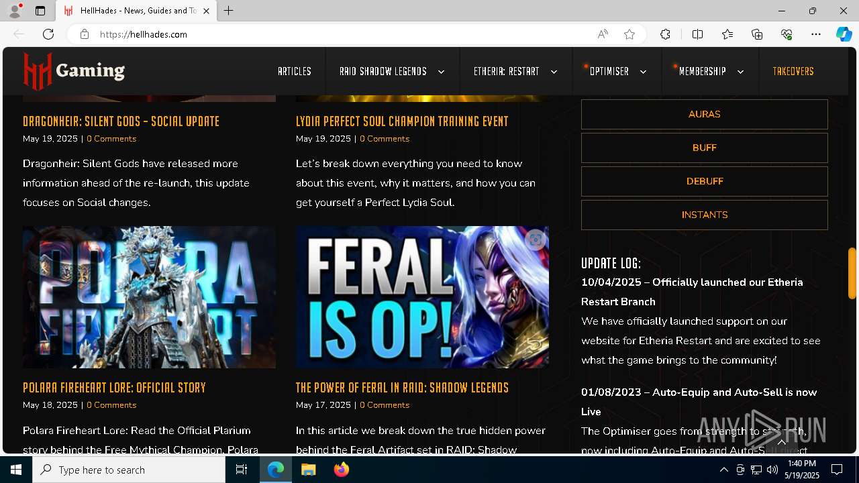Open The Power of Feral article link
This screenshot has width=859, height=483.
click(402, 388)
